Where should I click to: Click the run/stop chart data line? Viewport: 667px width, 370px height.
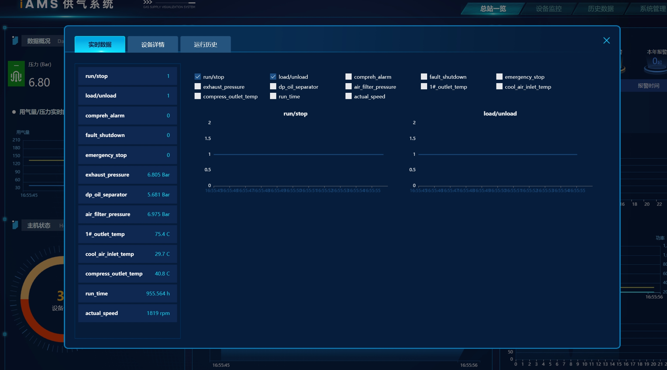click(x=298, y=154)
